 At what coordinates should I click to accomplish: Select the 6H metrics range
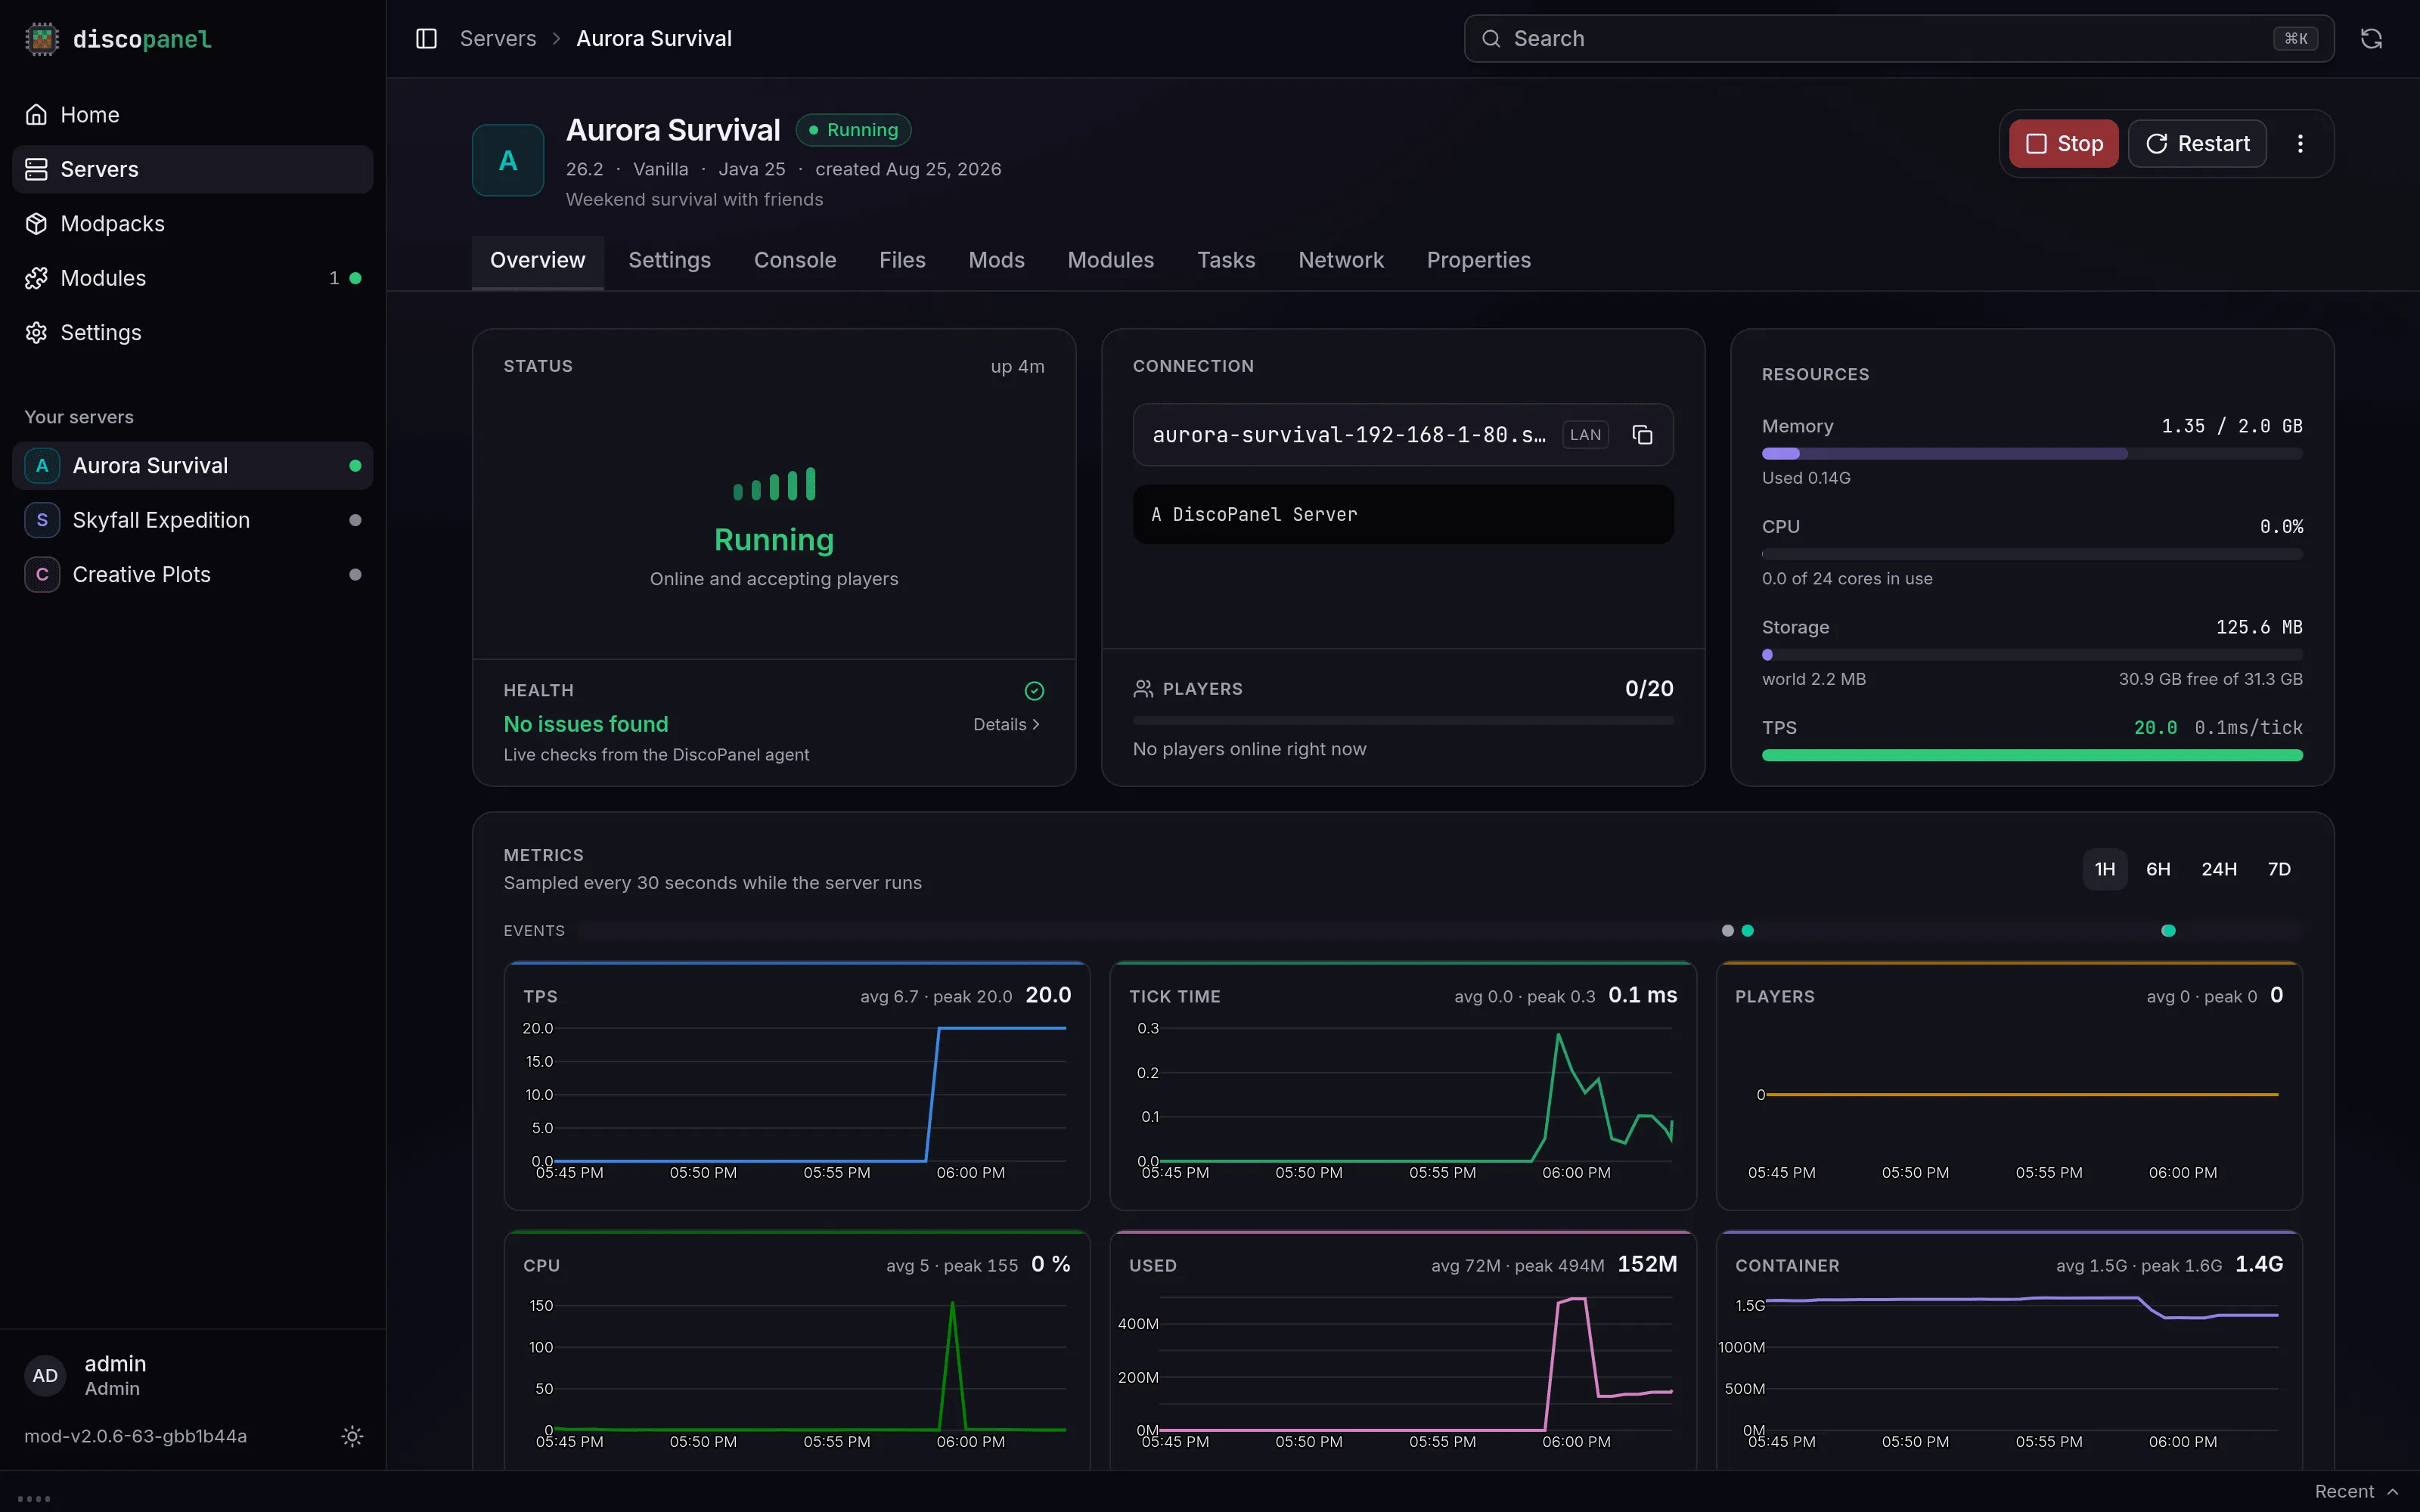point(2158,869)
